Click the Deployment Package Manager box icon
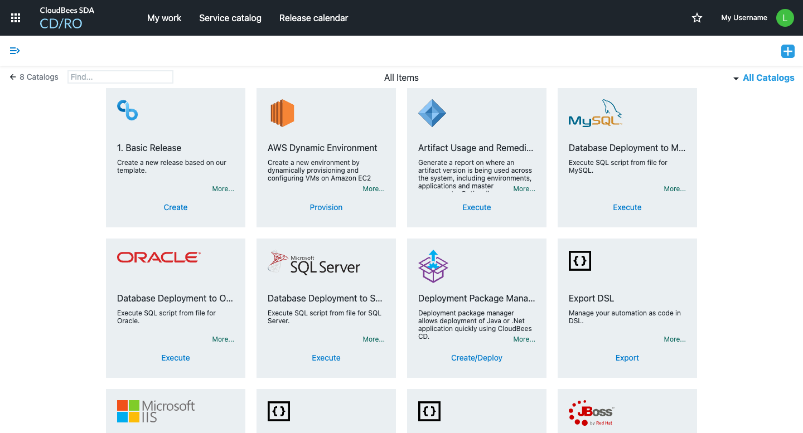 click(x=433, y=266)
